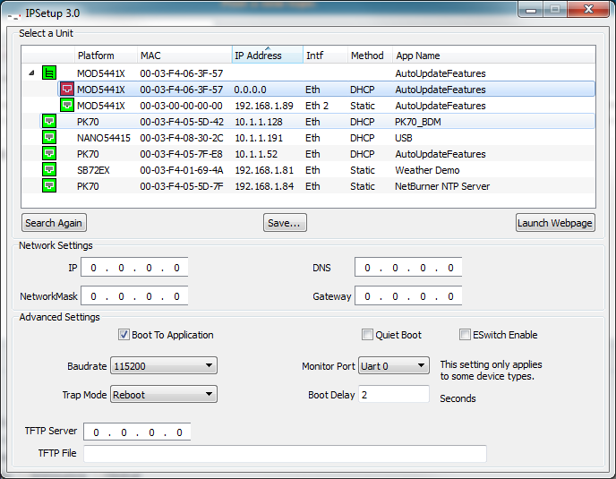Screen dimensions: 616x479
Task: Click the IPSetup 3.0 title bar icon
Action: (x=14, y=15)
